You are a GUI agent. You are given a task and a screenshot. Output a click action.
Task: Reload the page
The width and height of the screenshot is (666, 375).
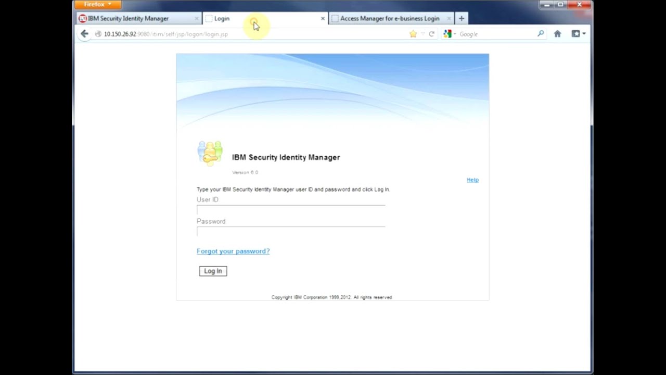431,34
